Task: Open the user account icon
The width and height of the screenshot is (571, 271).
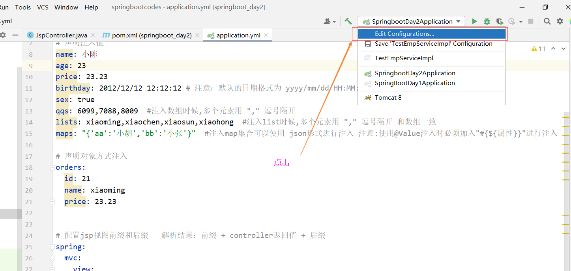Action: 328,21
